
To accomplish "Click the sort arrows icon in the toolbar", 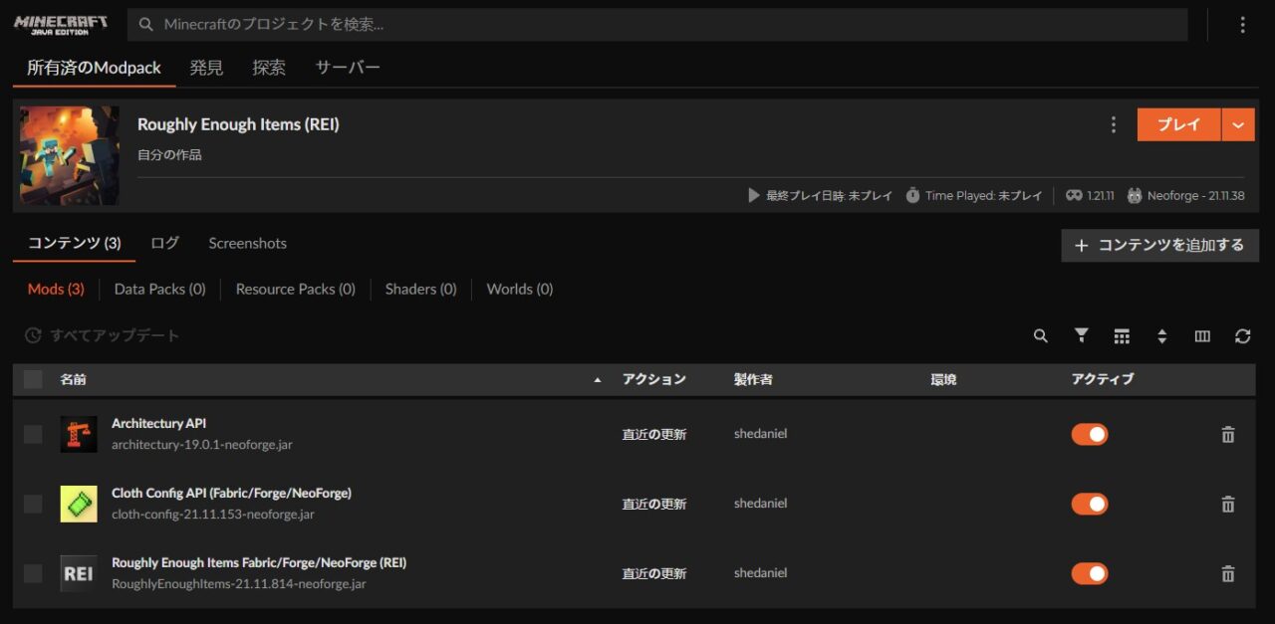I will 1162,336.
